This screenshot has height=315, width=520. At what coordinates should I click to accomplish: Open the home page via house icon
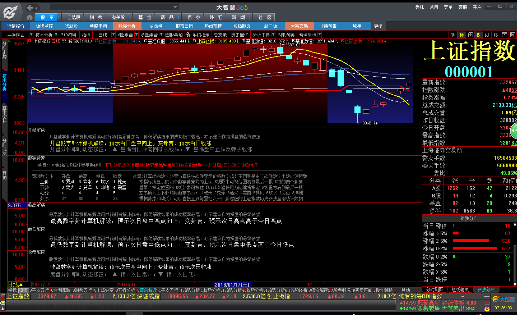[x=30, y=17]
